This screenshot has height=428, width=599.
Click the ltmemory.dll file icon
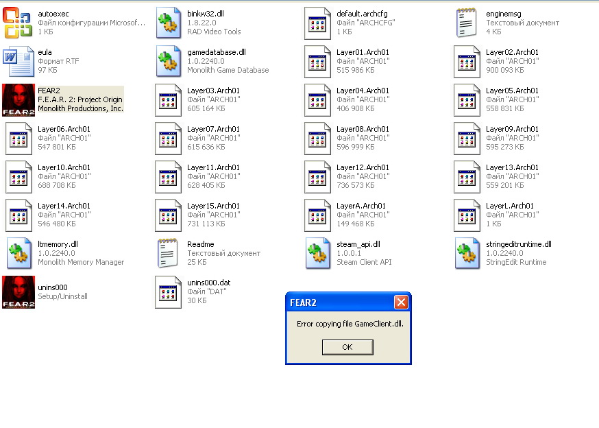[x=19, y=253]
